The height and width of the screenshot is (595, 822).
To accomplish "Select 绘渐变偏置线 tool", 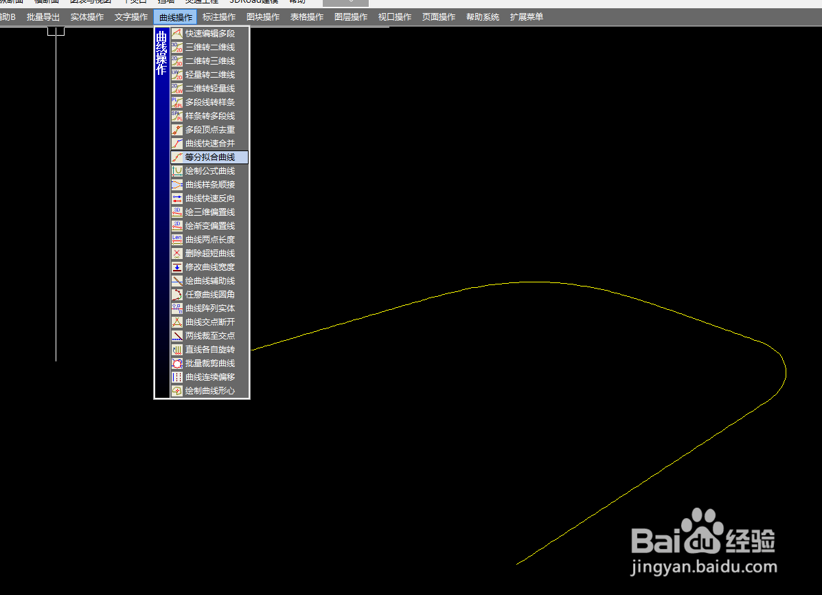I will tap(209, 225).
